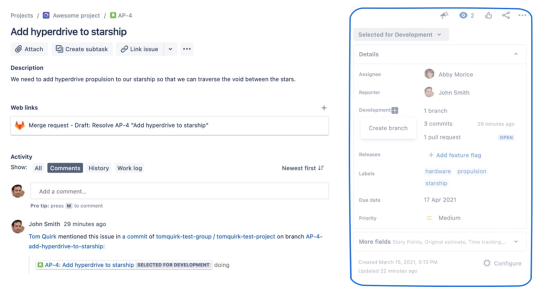Click the due date 17 Apr 2021
The height and width of the screenshot is (287, 533).
coord(440,200)
